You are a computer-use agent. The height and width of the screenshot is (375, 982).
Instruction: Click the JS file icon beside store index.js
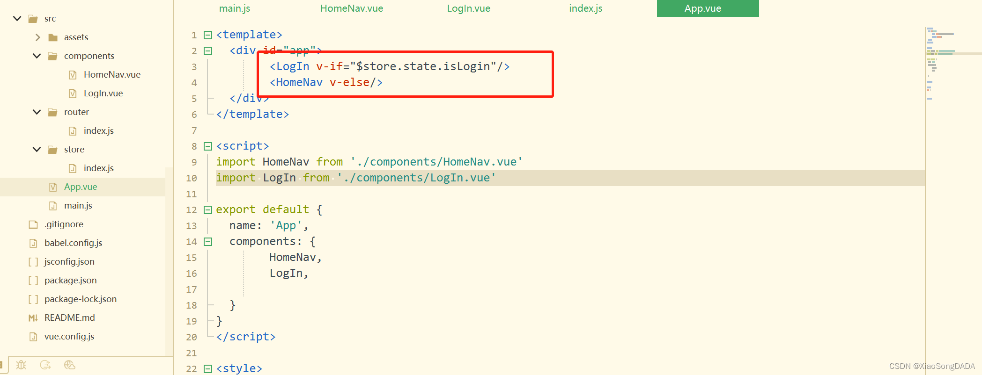(73, 168)
